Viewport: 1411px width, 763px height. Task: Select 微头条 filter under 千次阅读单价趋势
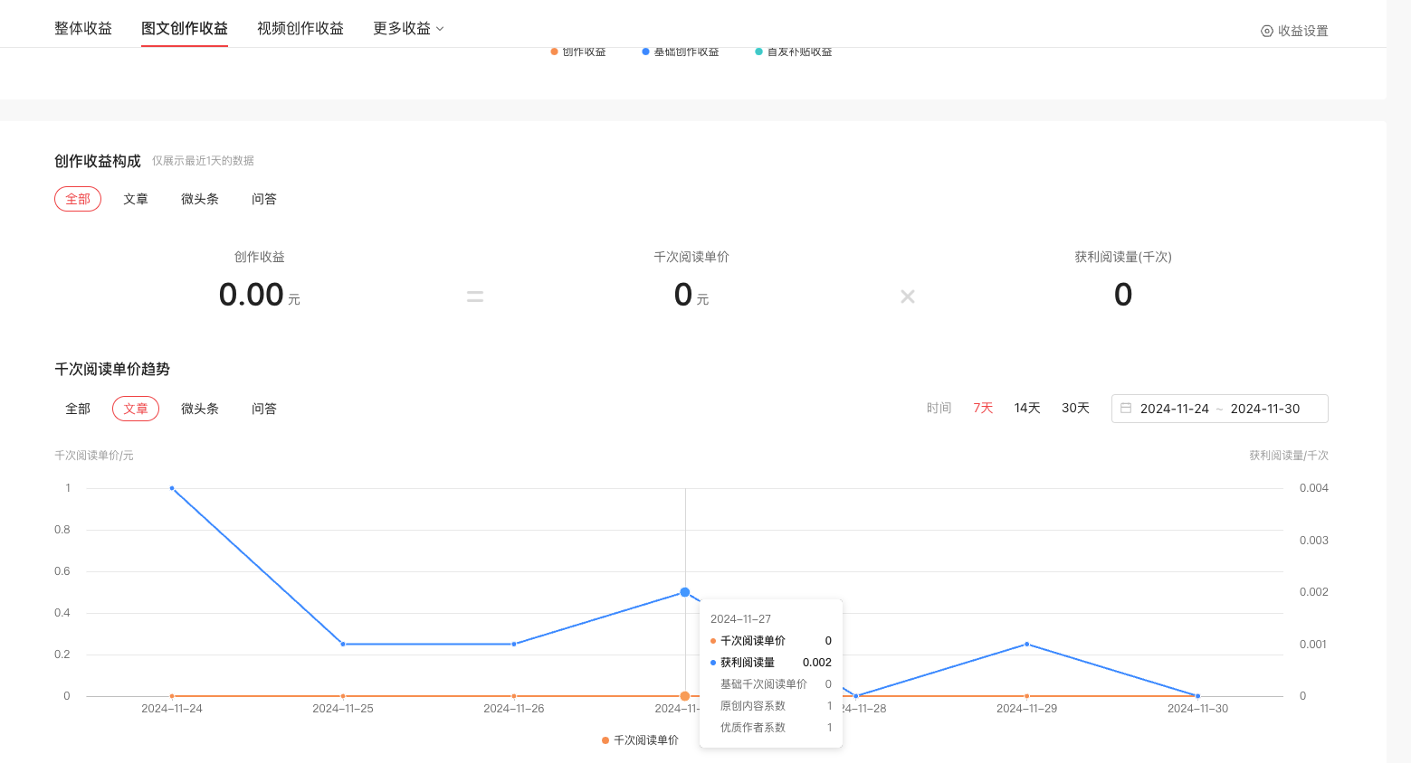[200, 409]
